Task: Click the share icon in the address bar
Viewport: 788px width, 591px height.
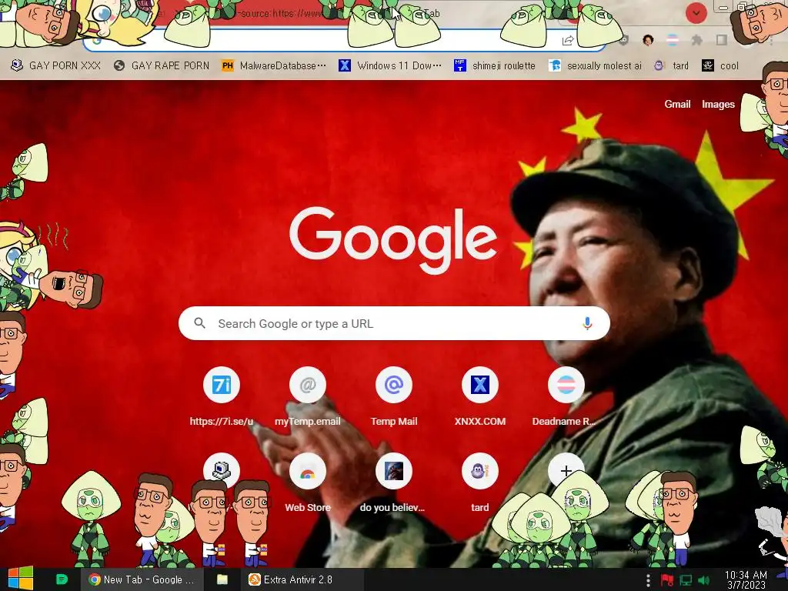Action: tap(568, 40)
